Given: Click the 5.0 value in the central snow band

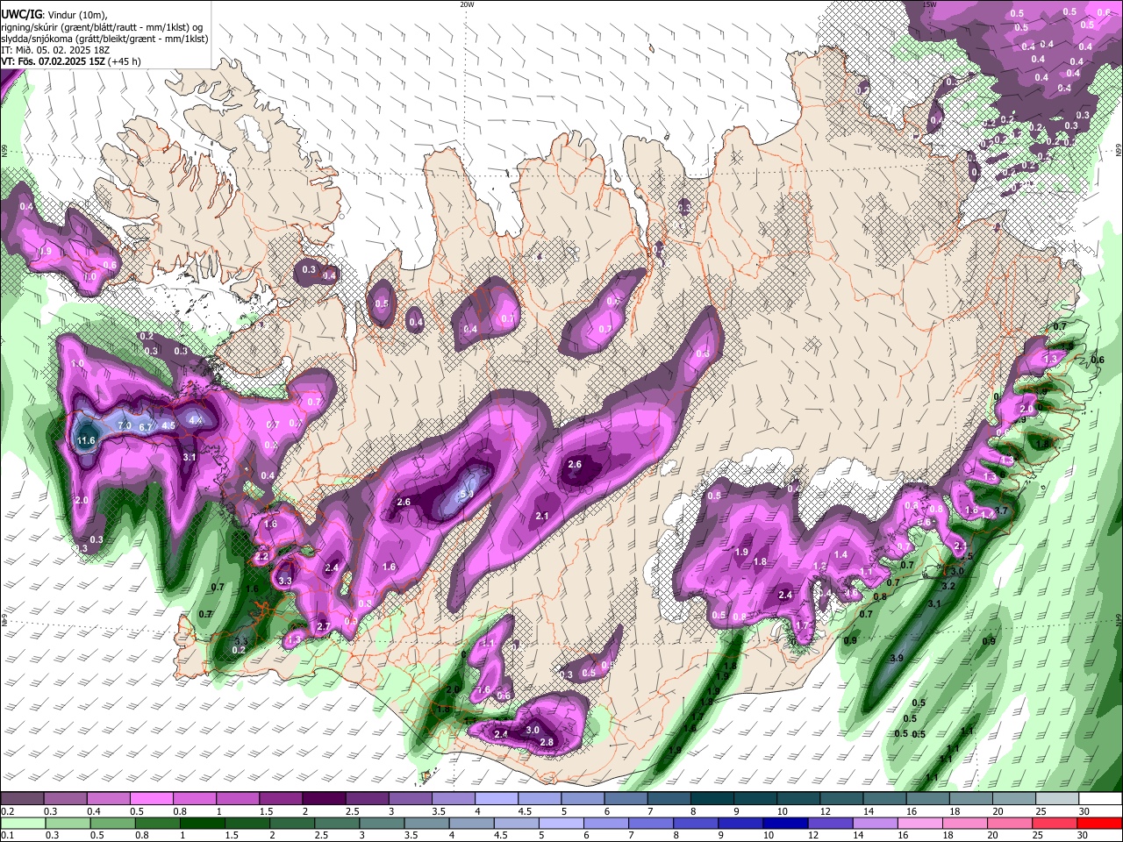Looking at the screenshot, I should 467,495.
